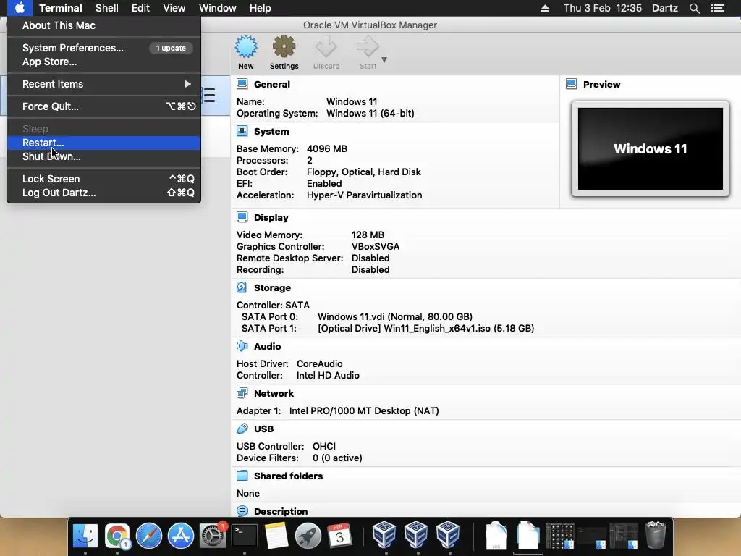Click the Intel PRO/1000 MT Desktop (NAT) adapter

[364, 411]
